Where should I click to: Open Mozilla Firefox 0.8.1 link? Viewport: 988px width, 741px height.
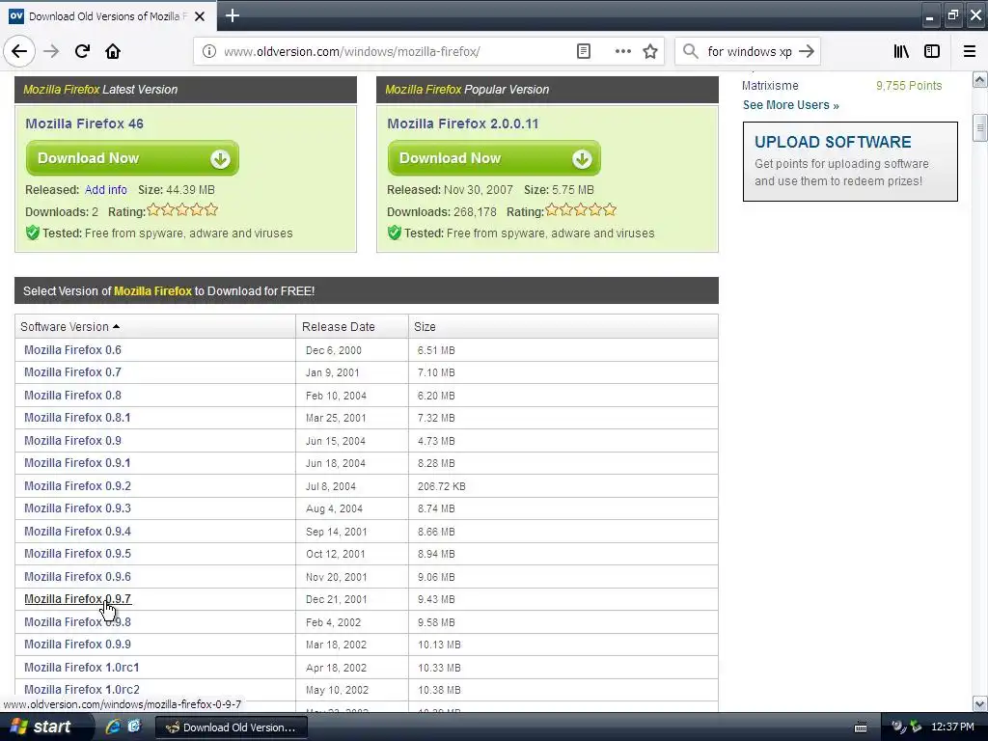point(77,418)
